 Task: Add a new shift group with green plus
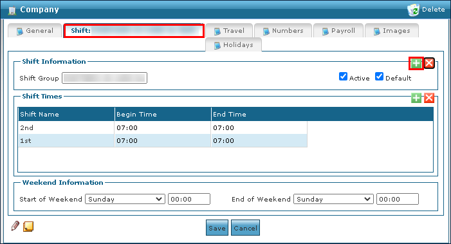[416, 63]
